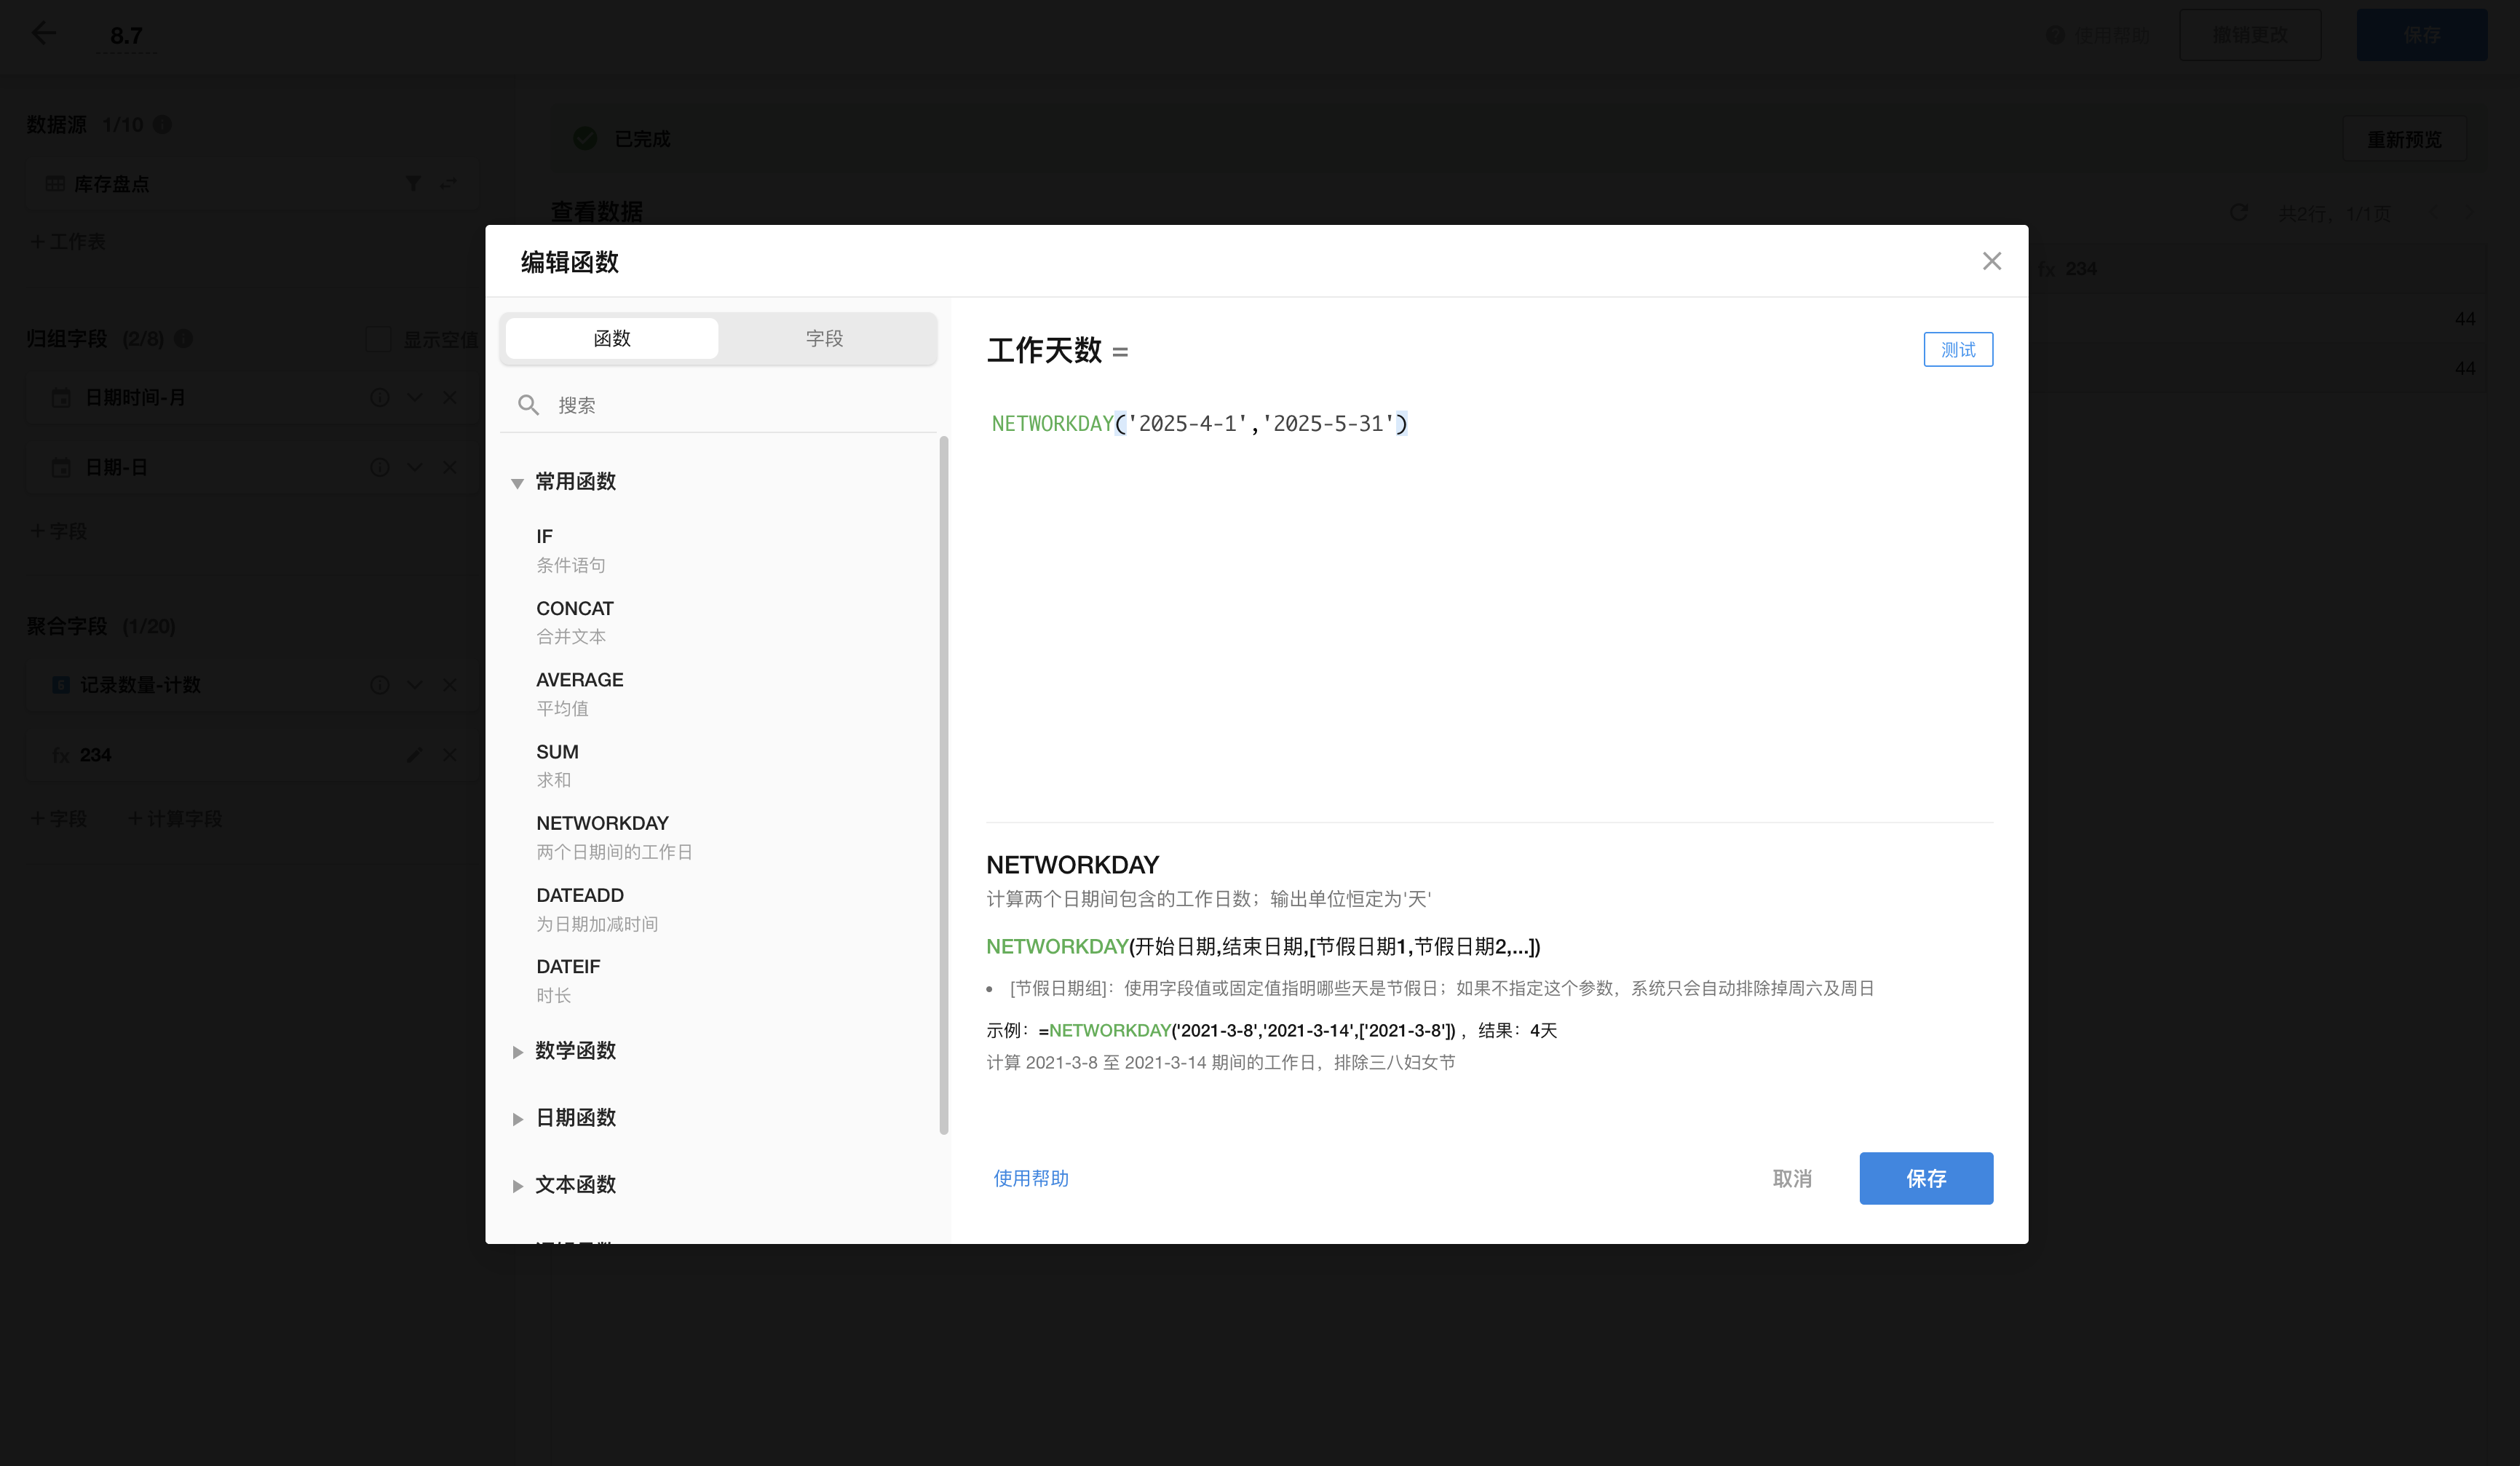Image resolution: width=2520 pixels, height=1466 pixels.
Task: Delete the 234 calculated field
Action: click(450, 755)
